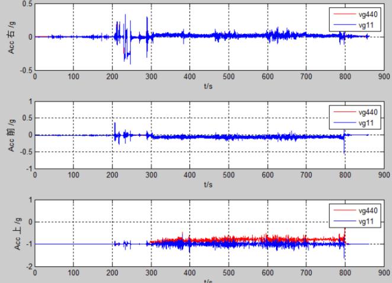Viewport: 392px width, 283px height.
Task: Click the -2 y-tick label of the bottom plot
Action: [x=29, y=267]
